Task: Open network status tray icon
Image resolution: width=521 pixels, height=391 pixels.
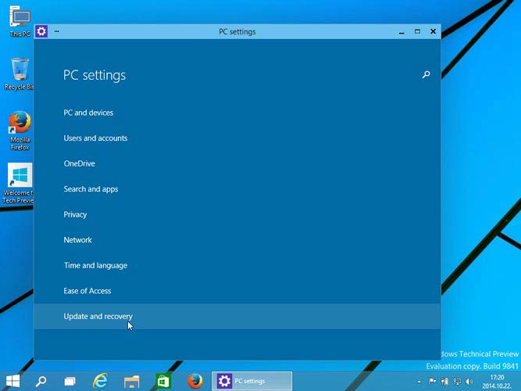Action: [x=457, y=382]
